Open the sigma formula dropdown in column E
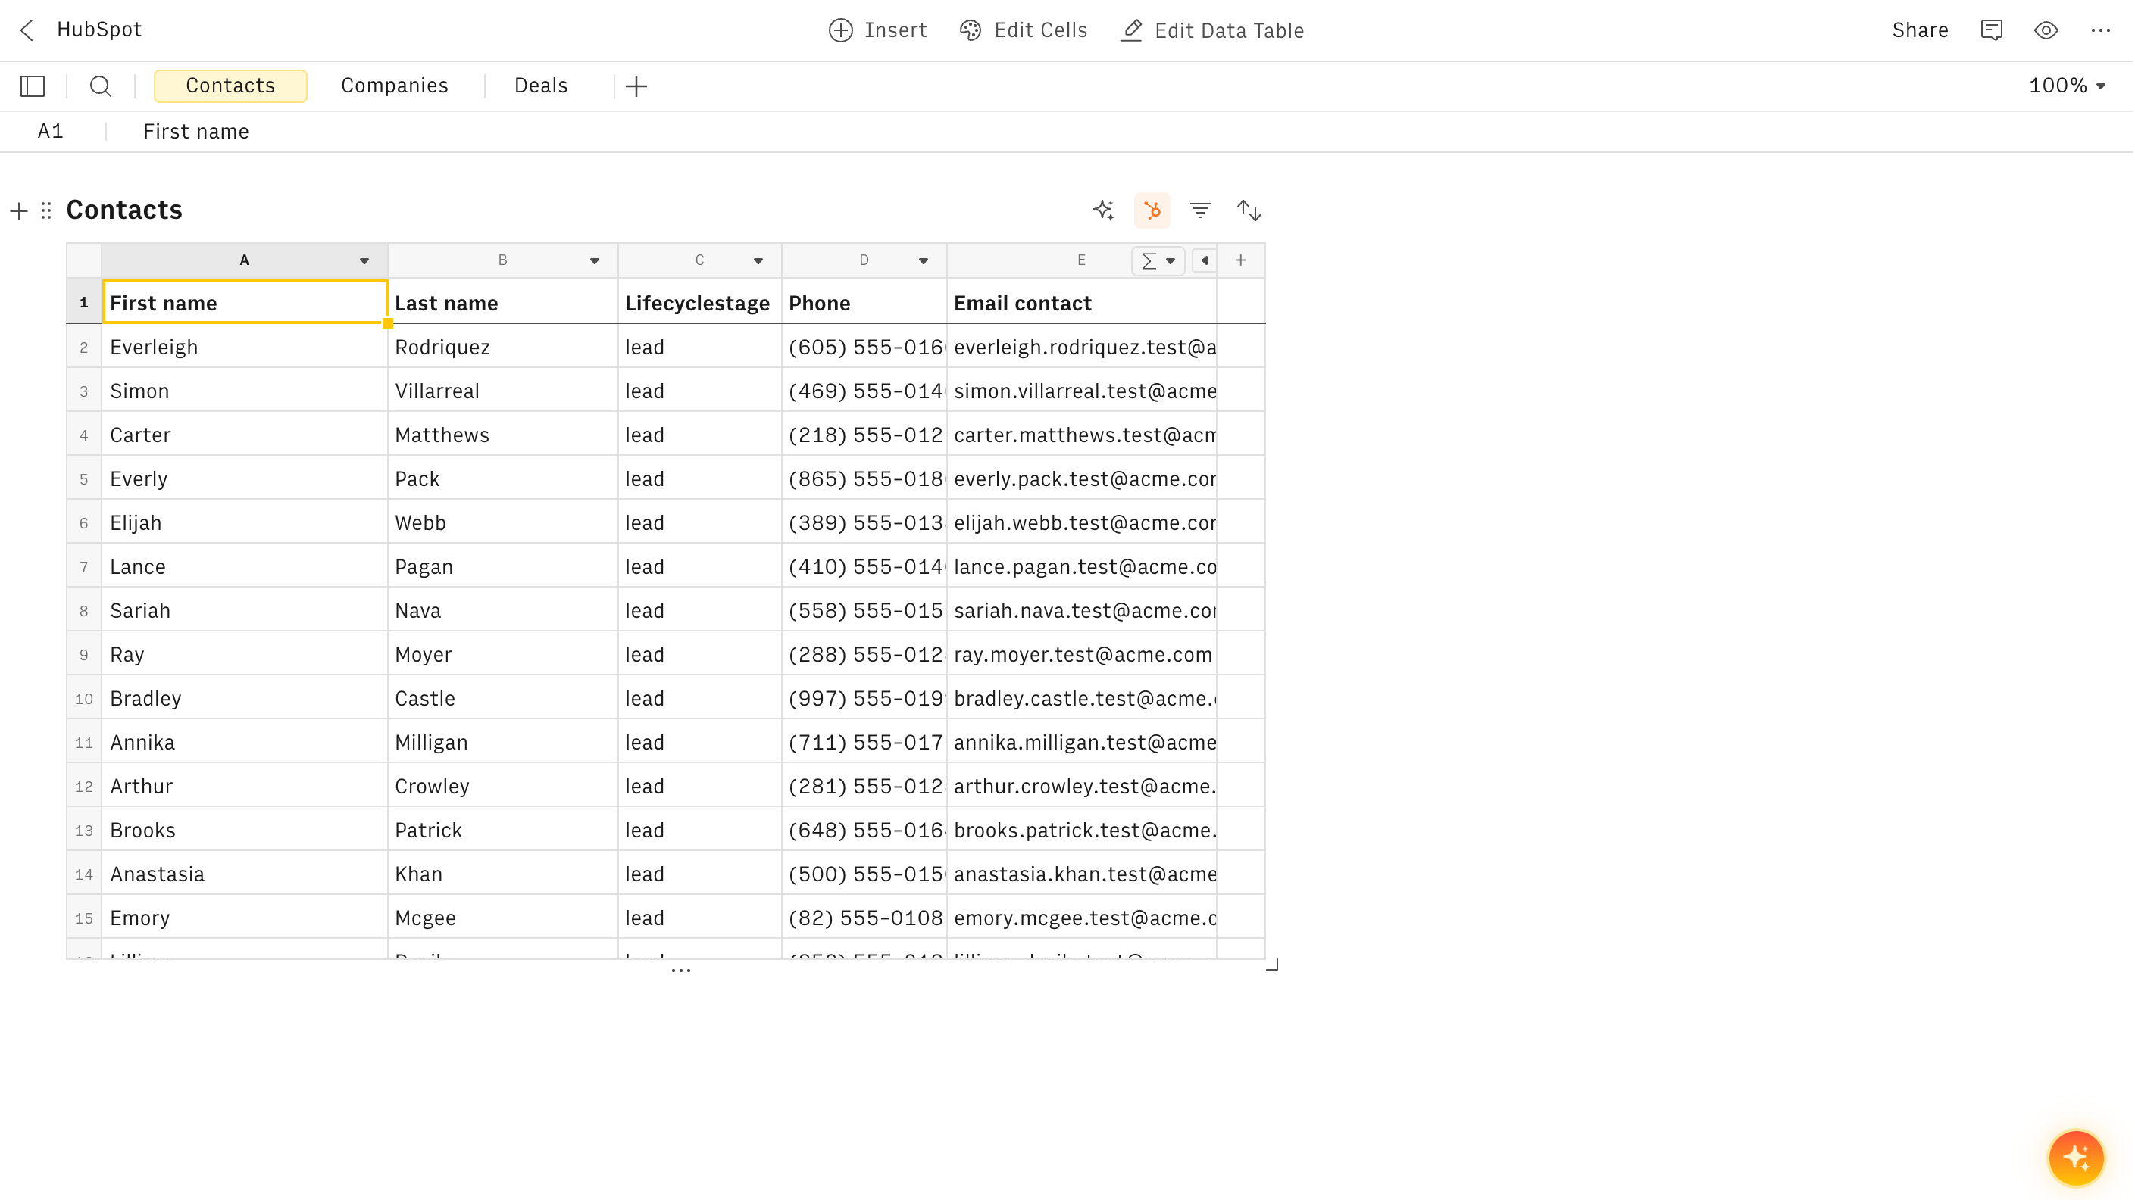Viewport: 2135px width, 1200px height. (1158, 261)
